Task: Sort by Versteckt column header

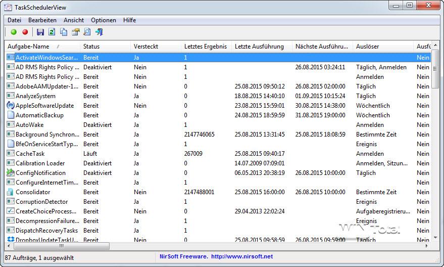Action: (x=156, y=47)
